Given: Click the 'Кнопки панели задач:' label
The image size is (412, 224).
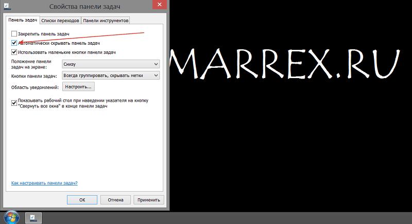Looking at the screenshot, I should 34,76.
